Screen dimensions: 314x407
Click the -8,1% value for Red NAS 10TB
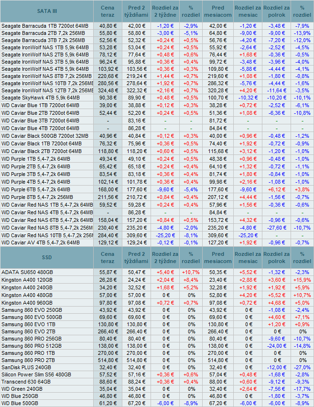[x=191, y=236]
